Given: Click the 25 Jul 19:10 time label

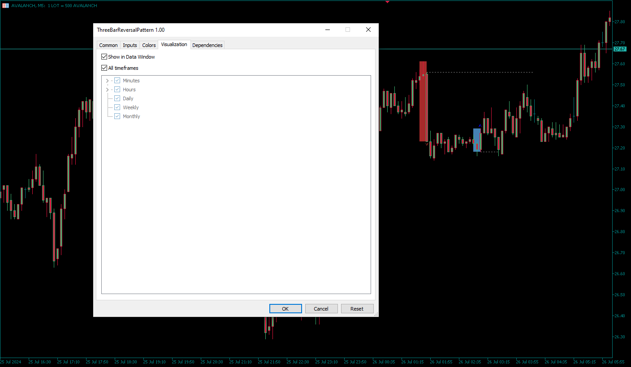Looking at the screenshot, I should pyautogui.click(x=154, y=362).
